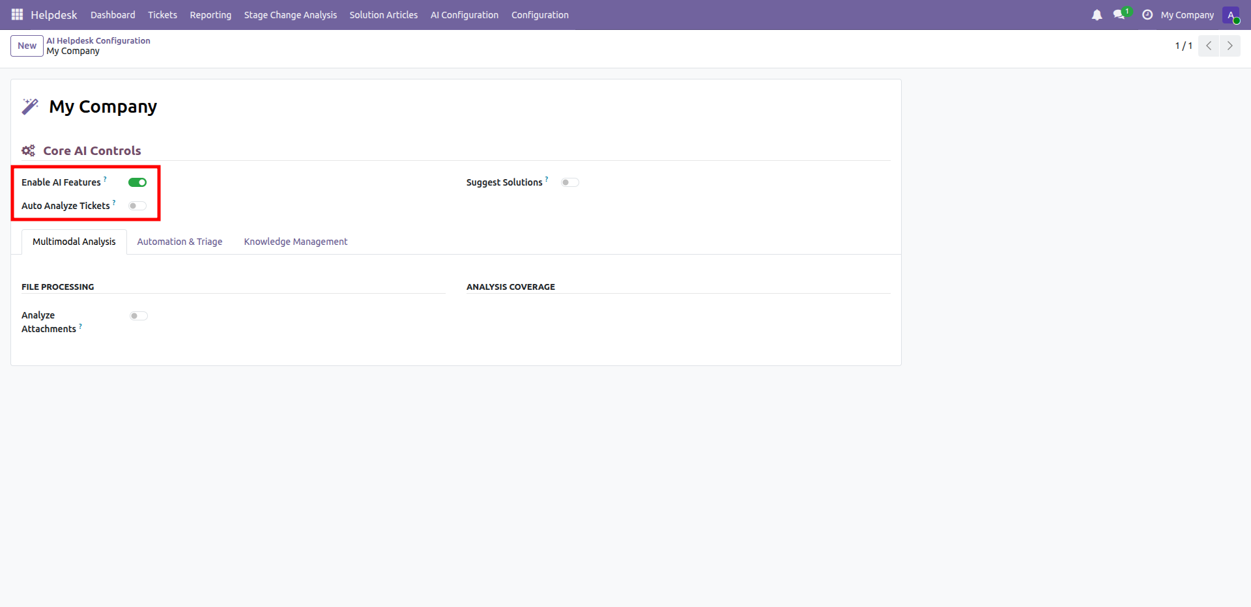Click the Auto Analyze Tickets label
This screenshot has width=1251, height=607.
click(66, 206)
